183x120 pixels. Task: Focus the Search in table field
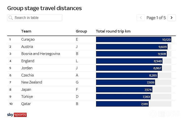pos(35,18)
